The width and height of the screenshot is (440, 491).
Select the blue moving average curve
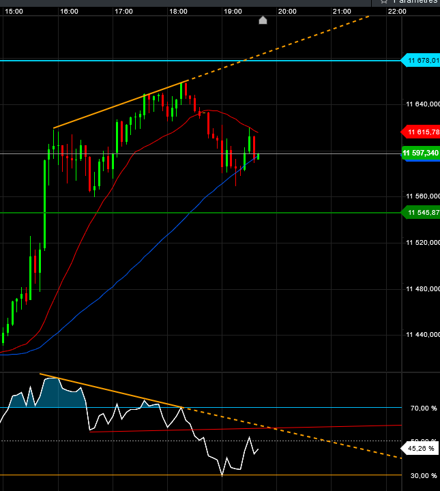[145, 256]
